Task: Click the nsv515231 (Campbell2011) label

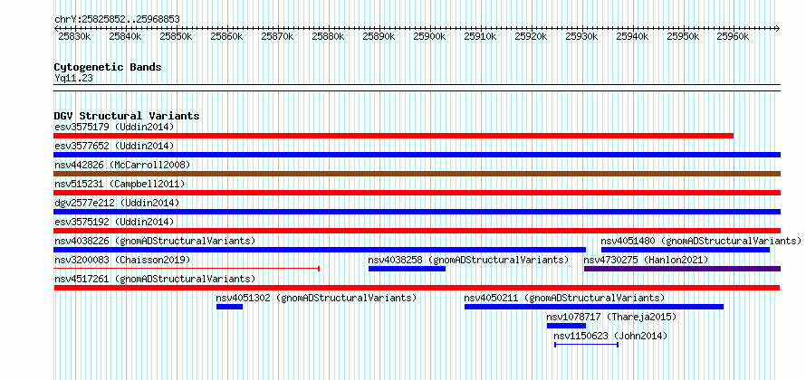Action: 120,184
